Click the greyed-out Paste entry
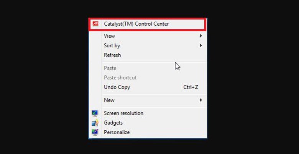 point(110,68)
